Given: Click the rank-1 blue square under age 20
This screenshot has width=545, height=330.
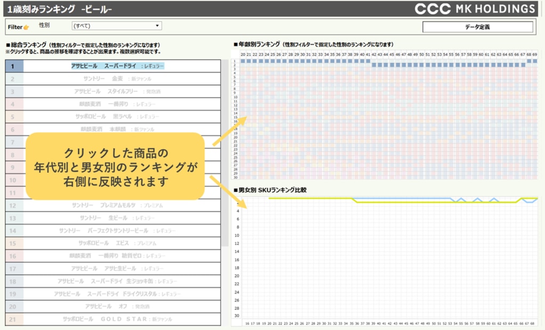Looking at the screenshot, I should [x=243, y=61].
